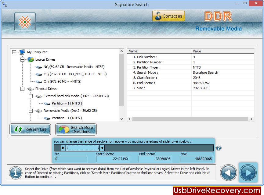The height and width of the screenshot is (195, 264).
Task: Click the N:\ drive icon
Action: (x=39, y=67)
